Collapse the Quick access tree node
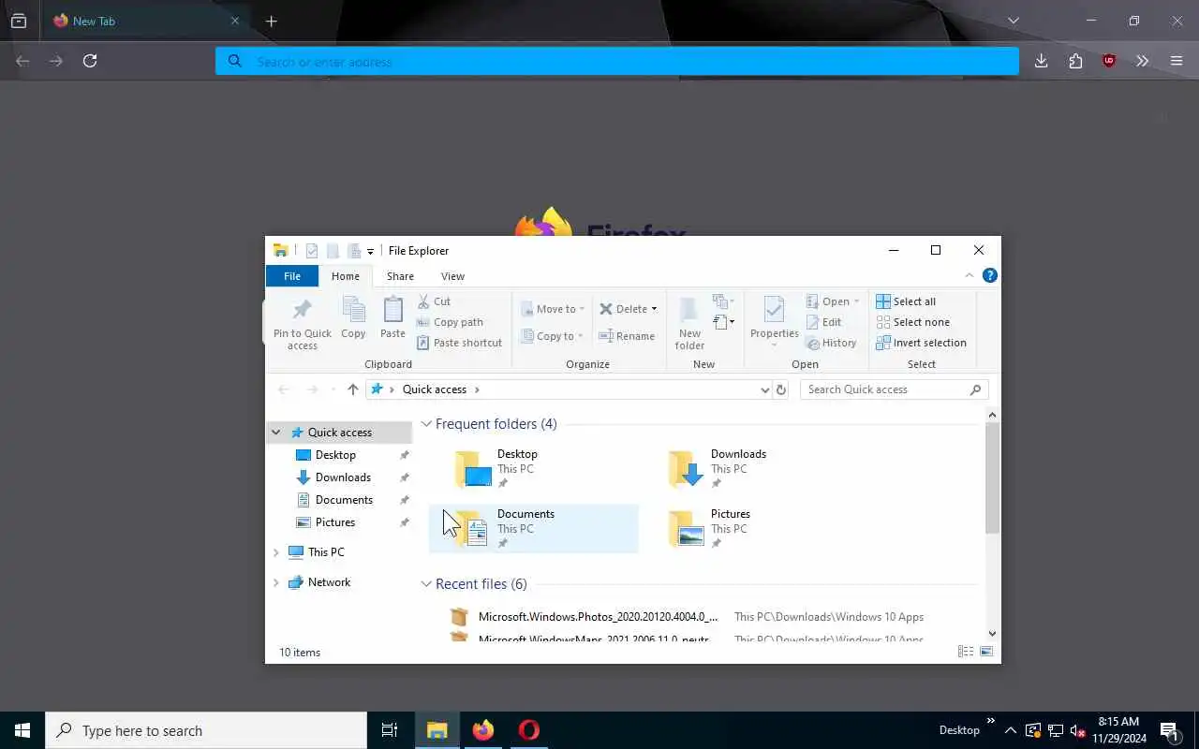Viewport: 1199px width, 749px height. (x=276, y=433)
